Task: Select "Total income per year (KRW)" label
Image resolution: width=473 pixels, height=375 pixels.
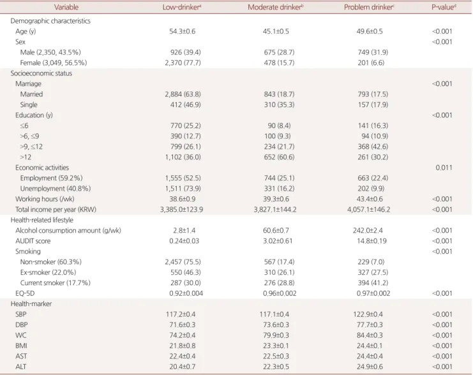Action: [x=56, y=210]
